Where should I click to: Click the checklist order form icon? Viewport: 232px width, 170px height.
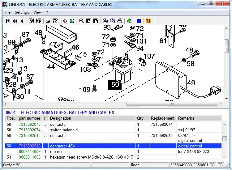pos(55,21)
